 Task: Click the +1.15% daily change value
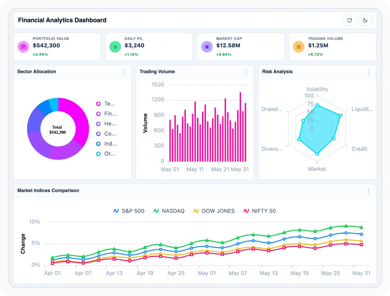click(131, 55)
